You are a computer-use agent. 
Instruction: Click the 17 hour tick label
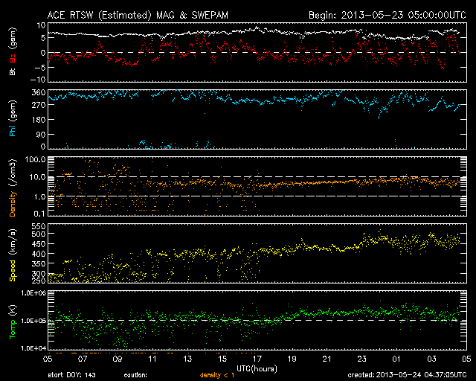coord(257,359)
